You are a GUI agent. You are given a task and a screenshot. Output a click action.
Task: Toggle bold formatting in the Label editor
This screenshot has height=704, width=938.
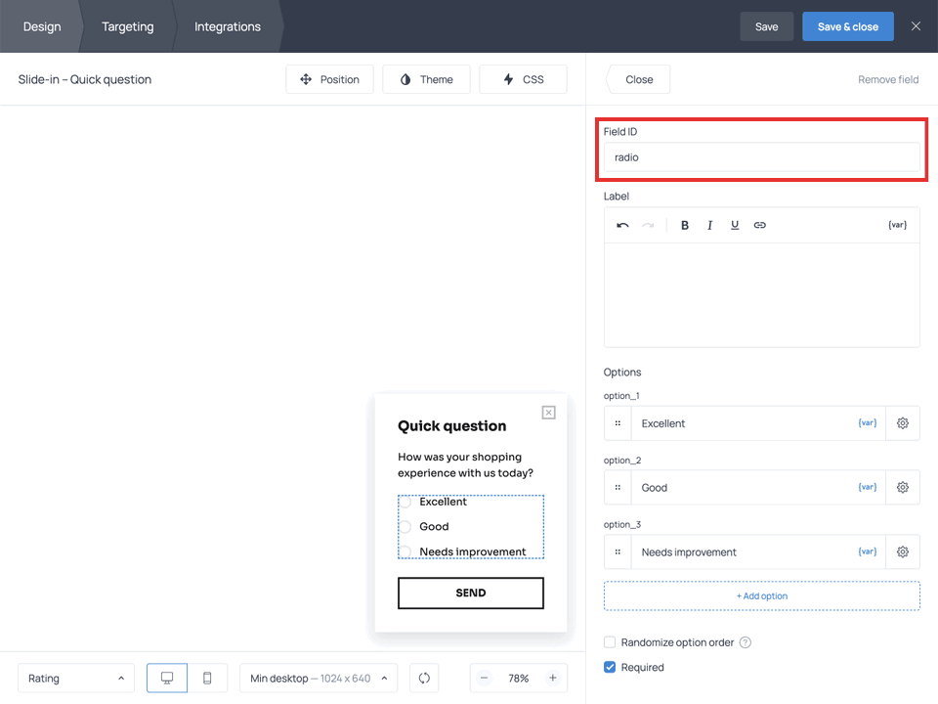[684, 224]
